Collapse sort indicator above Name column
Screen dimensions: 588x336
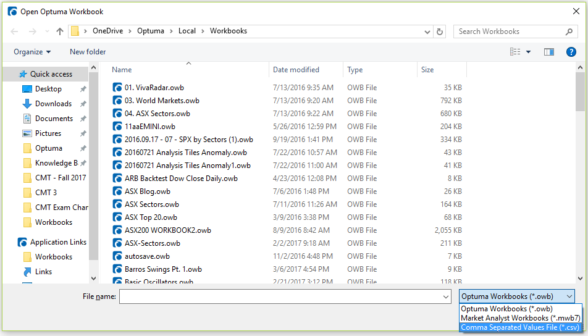pos(188,64)
